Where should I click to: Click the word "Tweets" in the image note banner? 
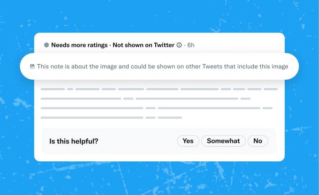point(212,67)
